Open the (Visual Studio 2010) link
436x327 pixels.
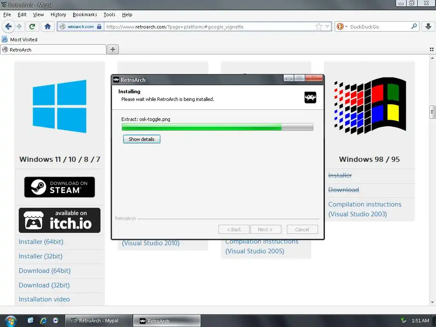point(151,243)
